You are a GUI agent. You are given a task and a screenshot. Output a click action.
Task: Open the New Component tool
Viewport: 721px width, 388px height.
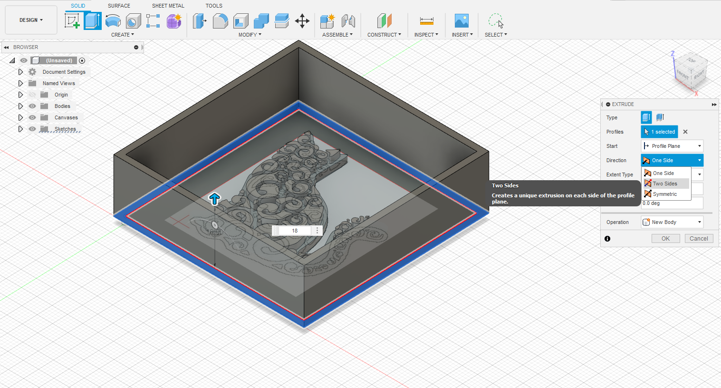[x=327, y=21]
